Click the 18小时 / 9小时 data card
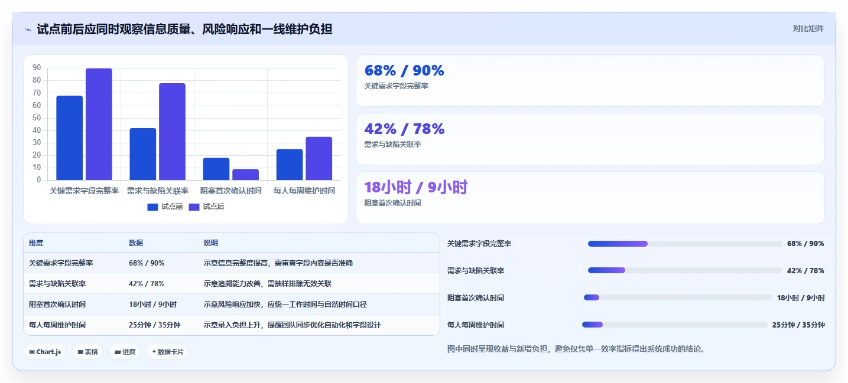The image size is (848, 383). point(590,197)
